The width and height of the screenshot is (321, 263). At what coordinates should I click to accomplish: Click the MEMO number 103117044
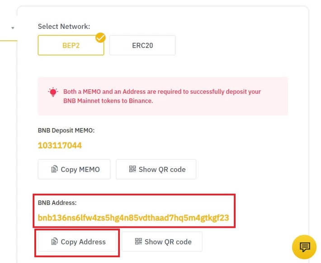[60, 146]
